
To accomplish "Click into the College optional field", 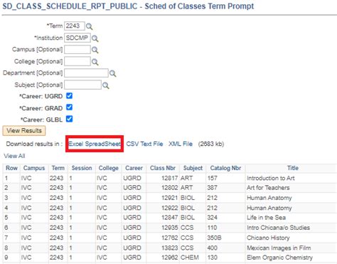I will point(77,61).
